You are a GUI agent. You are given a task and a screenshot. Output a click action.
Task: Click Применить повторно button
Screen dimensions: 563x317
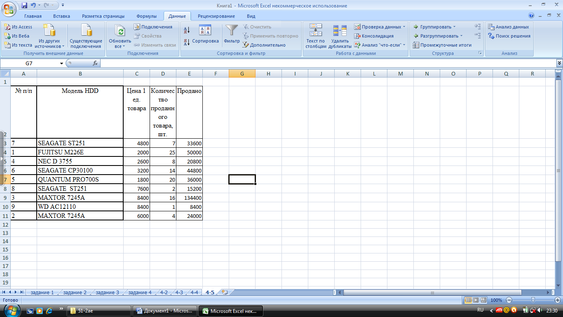coord(270,36)
